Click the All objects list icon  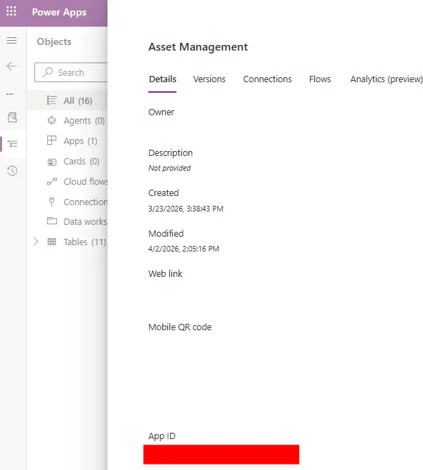pyautogui.click(x=51, y=100)
